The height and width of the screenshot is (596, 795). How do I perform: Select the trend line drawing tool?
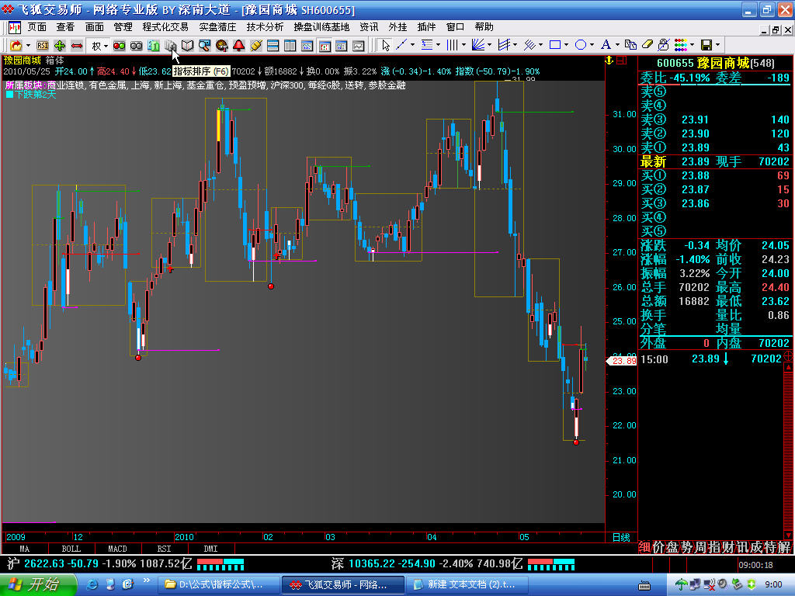(401, 45)
